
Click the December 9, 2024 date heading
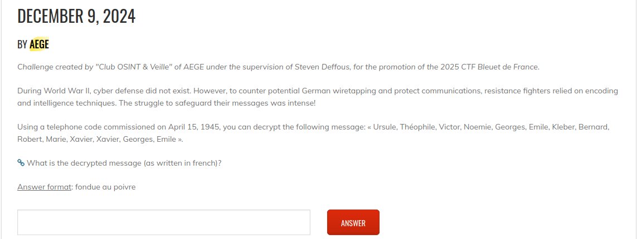pos(76,17)
